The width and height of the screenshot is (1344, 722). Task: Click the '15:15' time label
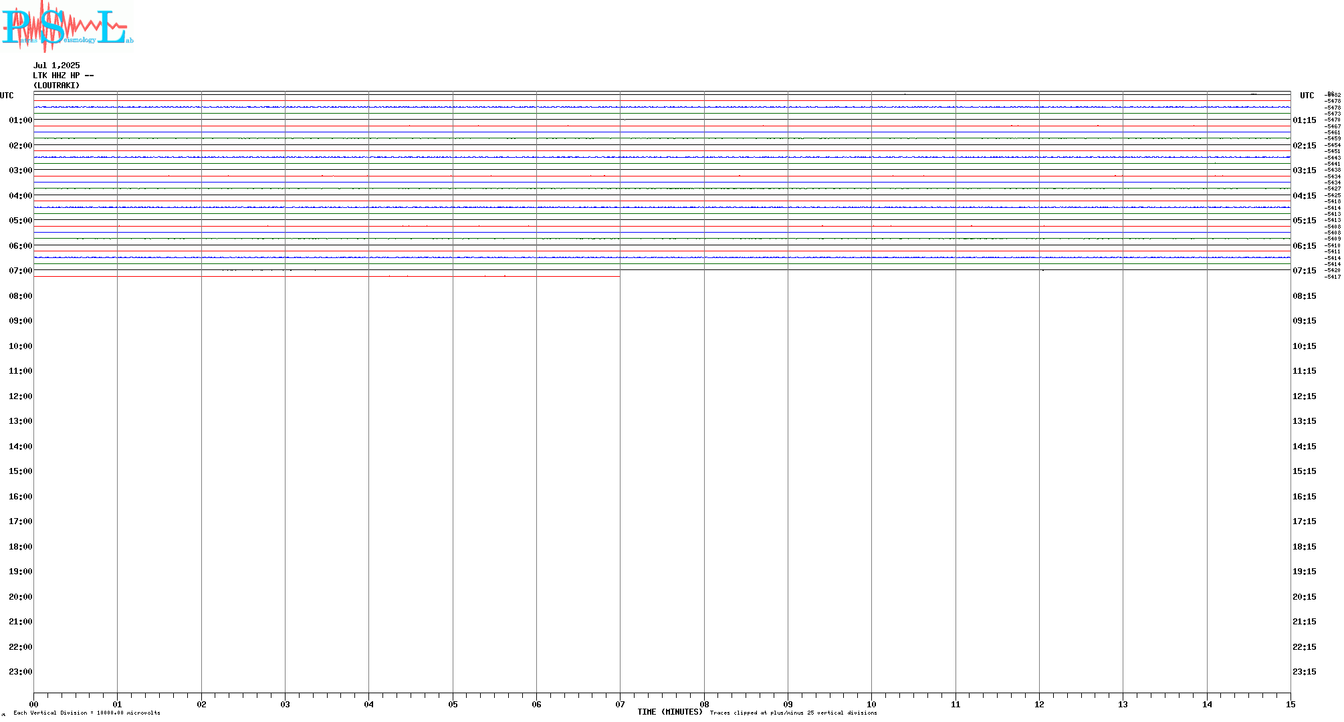1305,471
